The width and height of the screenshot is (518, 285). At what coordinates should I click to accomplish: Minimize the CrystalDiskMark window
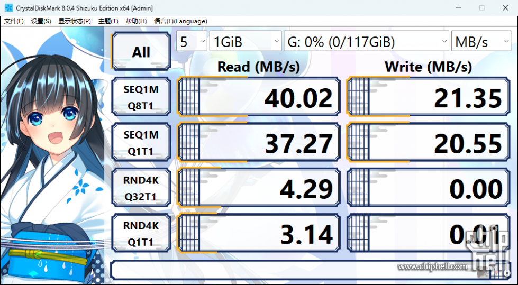coord(458,8)
